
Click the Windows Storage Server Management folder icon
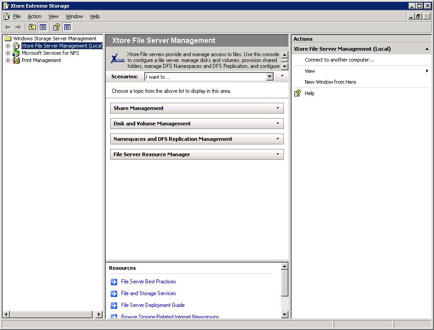click(x=8, y=38)
